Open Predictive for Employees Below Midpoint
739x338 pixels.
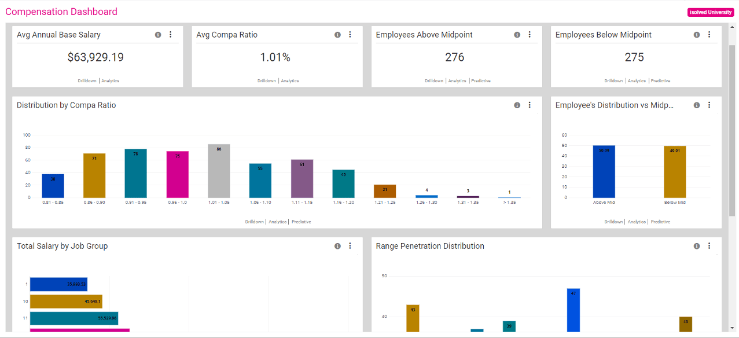[x=660, y=81]
